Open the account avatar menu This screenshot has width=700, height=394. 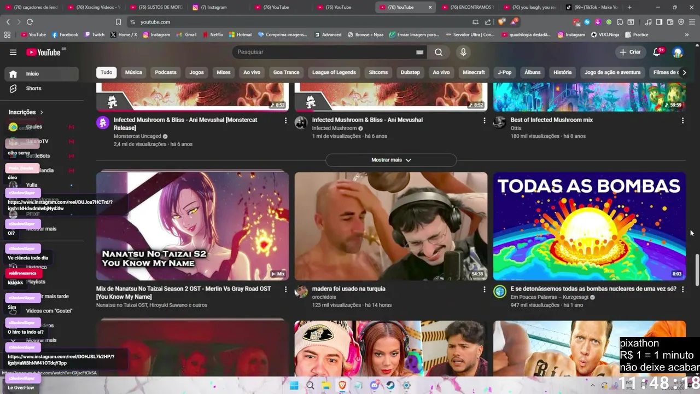pyautogui.click(x=678, y=52)
